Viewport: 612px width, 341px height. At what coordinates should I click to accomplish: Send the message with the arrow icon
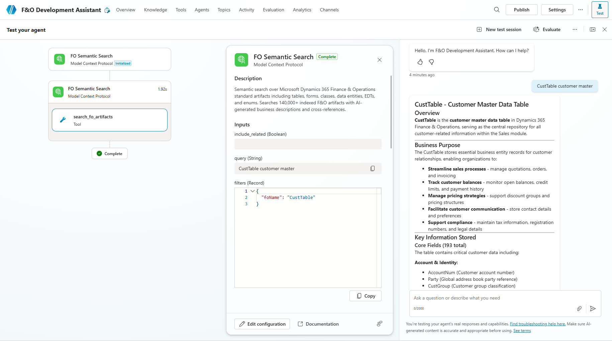(x=593, y=309)
